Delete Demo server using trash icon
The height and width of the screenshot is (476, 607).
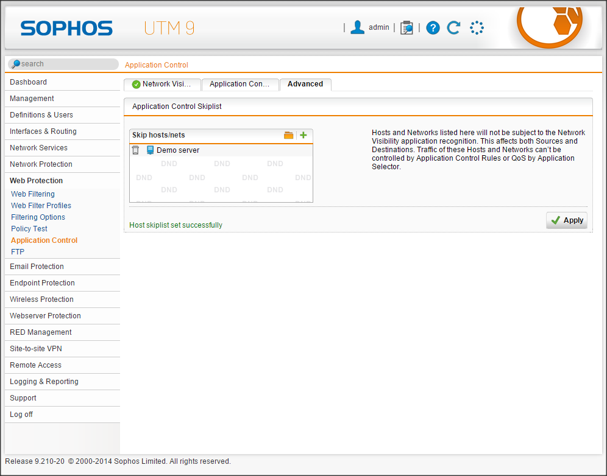(135, 150)
